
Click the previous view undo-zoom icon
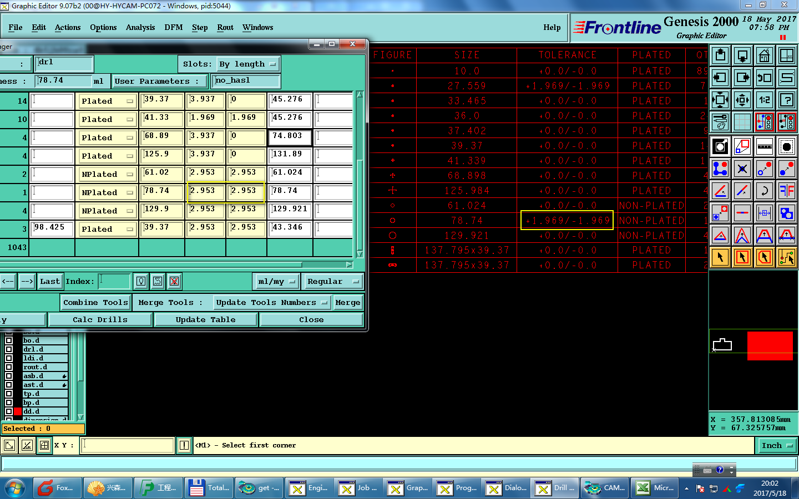pyautogui.click(x=765, y=78)
